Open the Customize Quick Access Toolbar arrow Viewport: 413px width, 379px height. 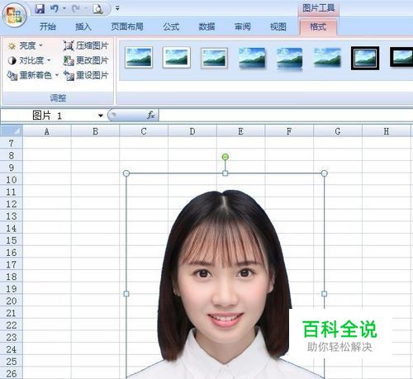pos(117,8)
